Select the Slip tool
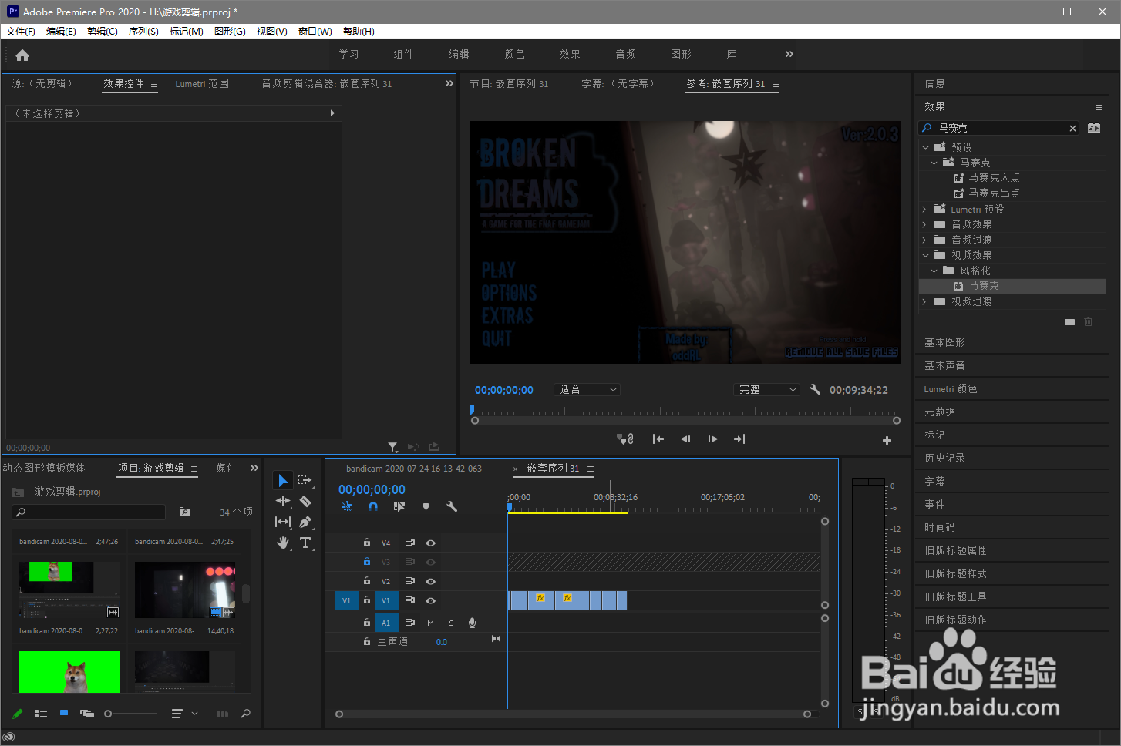The image size is (1121, 746). point(283,522)
